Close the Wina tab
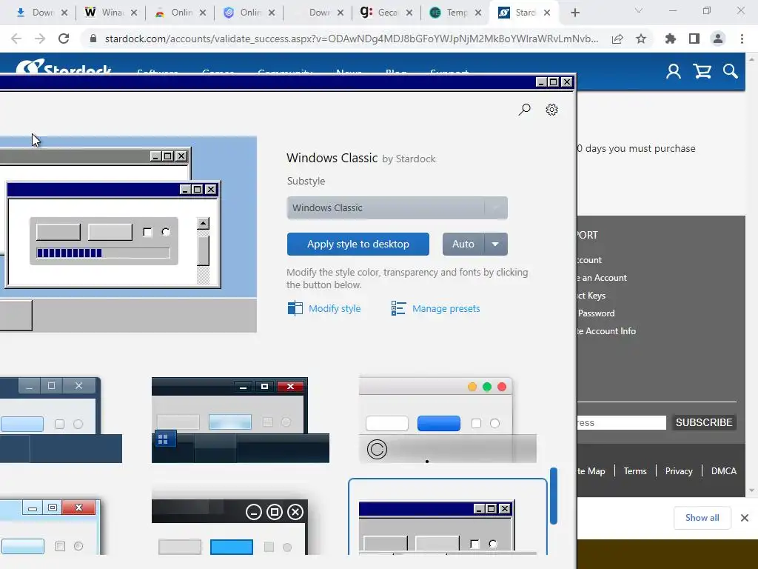 [134, 13]
